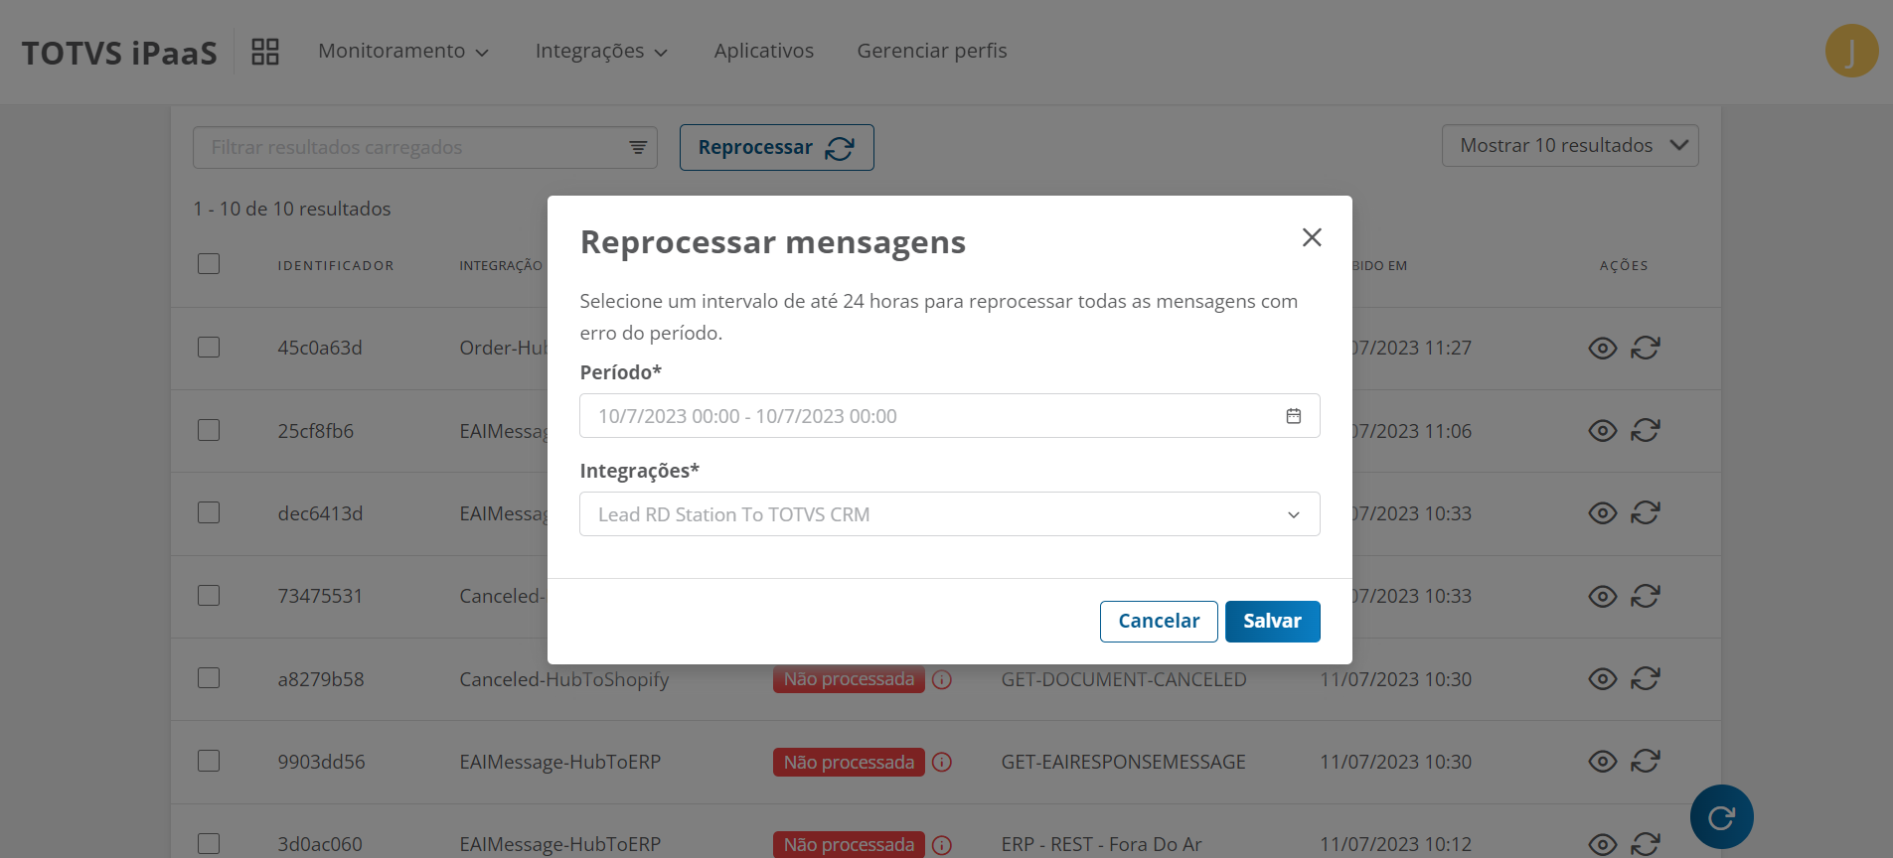Click the floating blue refresh button
This screenshot has width=1893, height=858.
pyautogui.click(x=1721, y=816)
